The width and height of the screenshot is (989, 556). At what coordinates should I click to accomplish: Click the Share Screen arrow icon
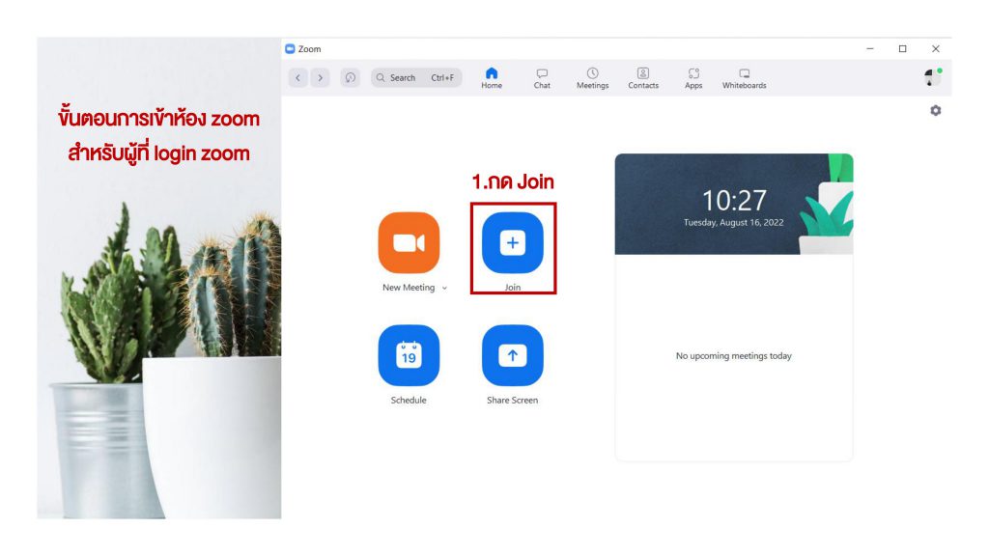[x=512, y=355]
